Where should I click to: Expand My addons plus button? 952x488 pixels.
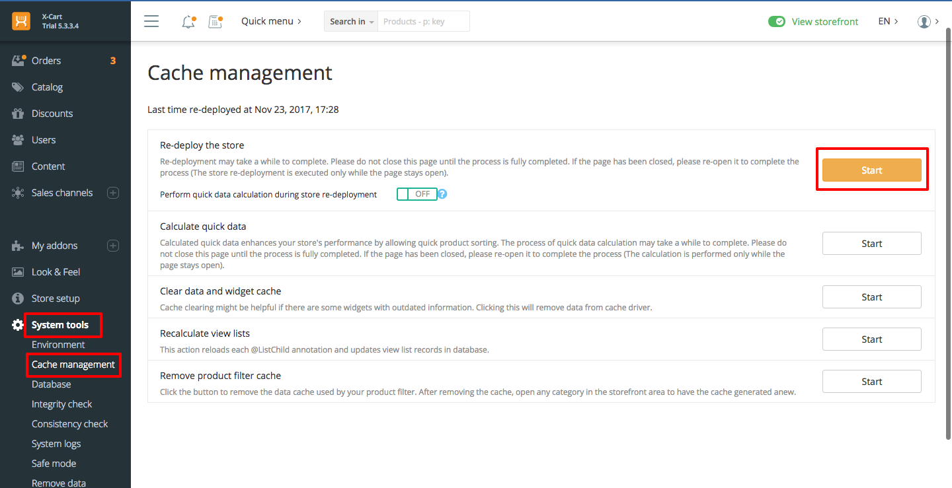tap(113, 246)
